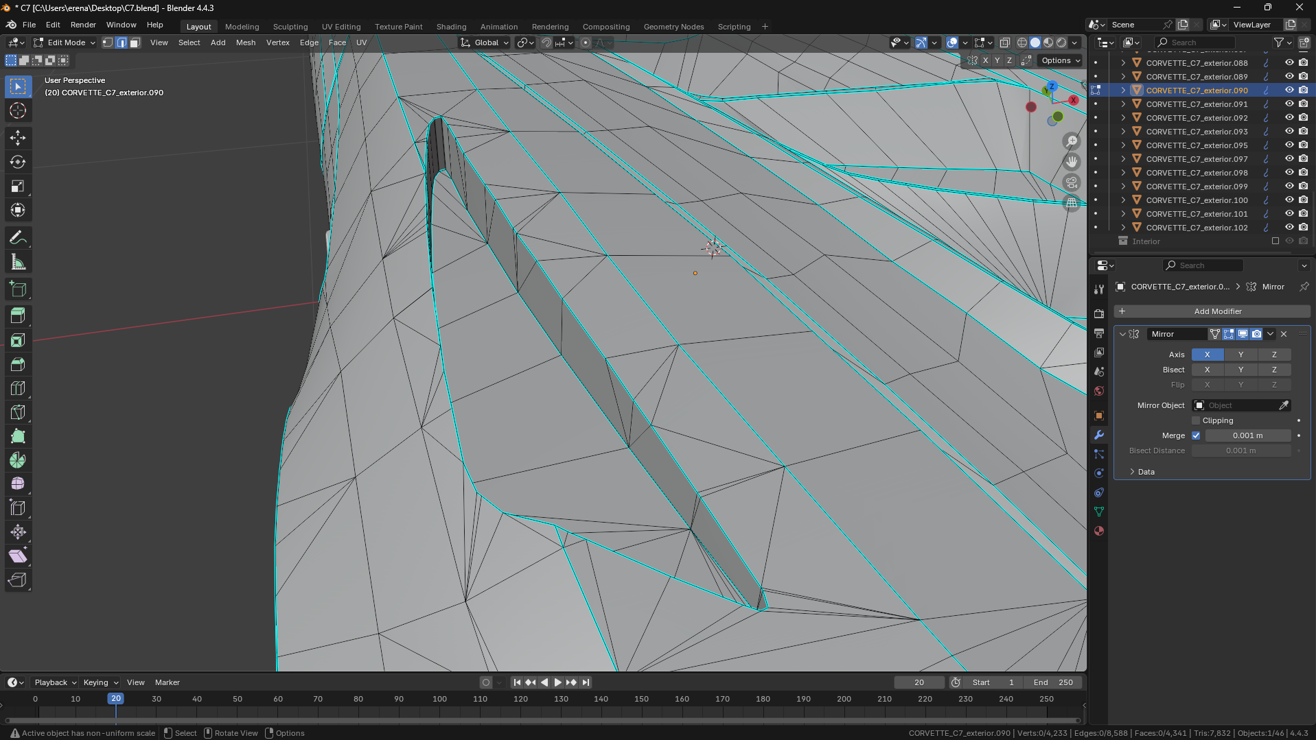1316x740 pixels.
Task: Open the Mesh menu in viewport header
Action: [x=246, y=43]
